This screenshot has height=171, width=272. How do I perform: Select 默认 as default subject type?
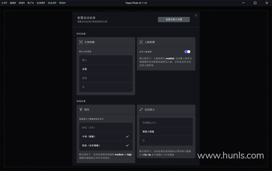106,60
